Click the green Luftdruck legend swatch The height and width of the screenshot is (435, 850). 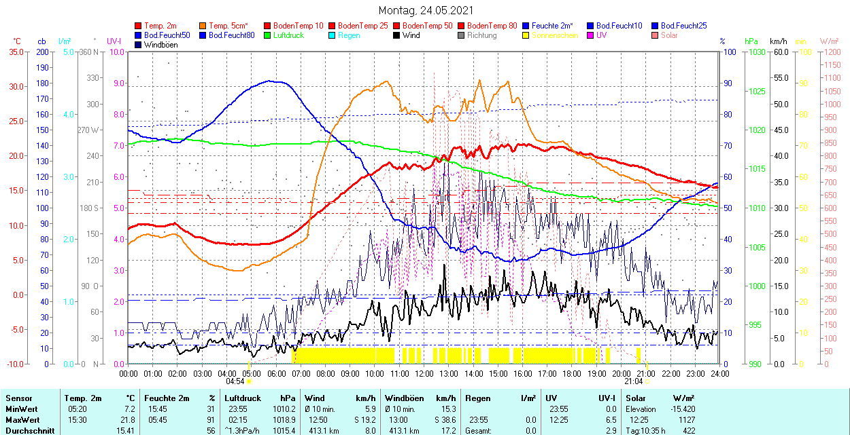click(x=267, y=35)
